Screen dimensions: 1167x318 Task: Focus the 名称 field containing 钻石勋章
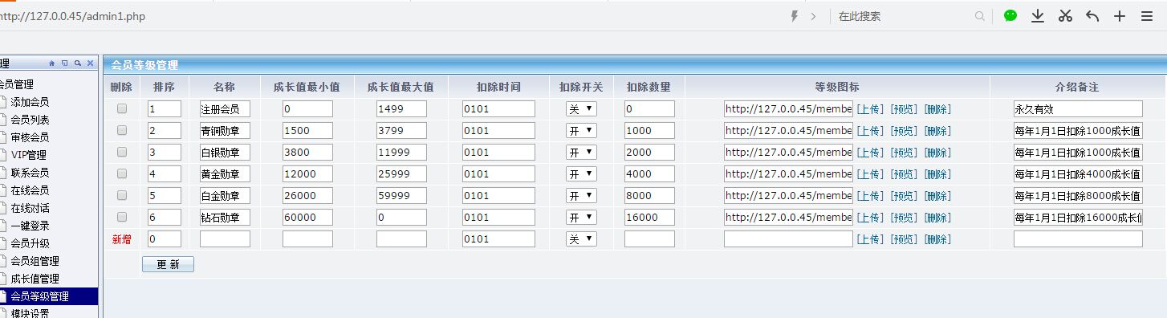pyautogui.click(x=225, y=217)
